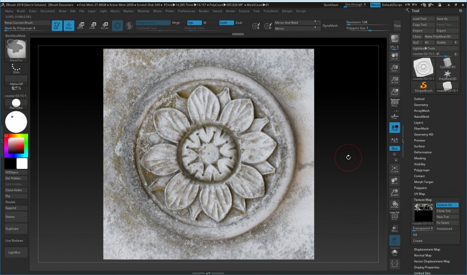Expand the Geometry section
467x275 pixels.
421,105
